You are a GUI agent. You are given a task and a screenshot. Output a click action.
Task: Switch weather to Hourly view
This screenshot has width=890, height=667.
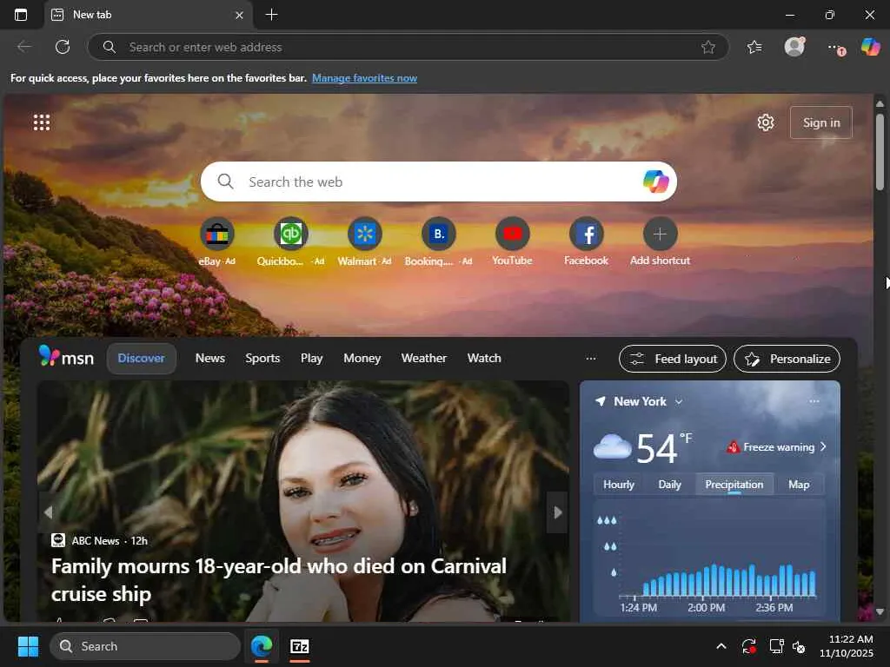[619, 485]
